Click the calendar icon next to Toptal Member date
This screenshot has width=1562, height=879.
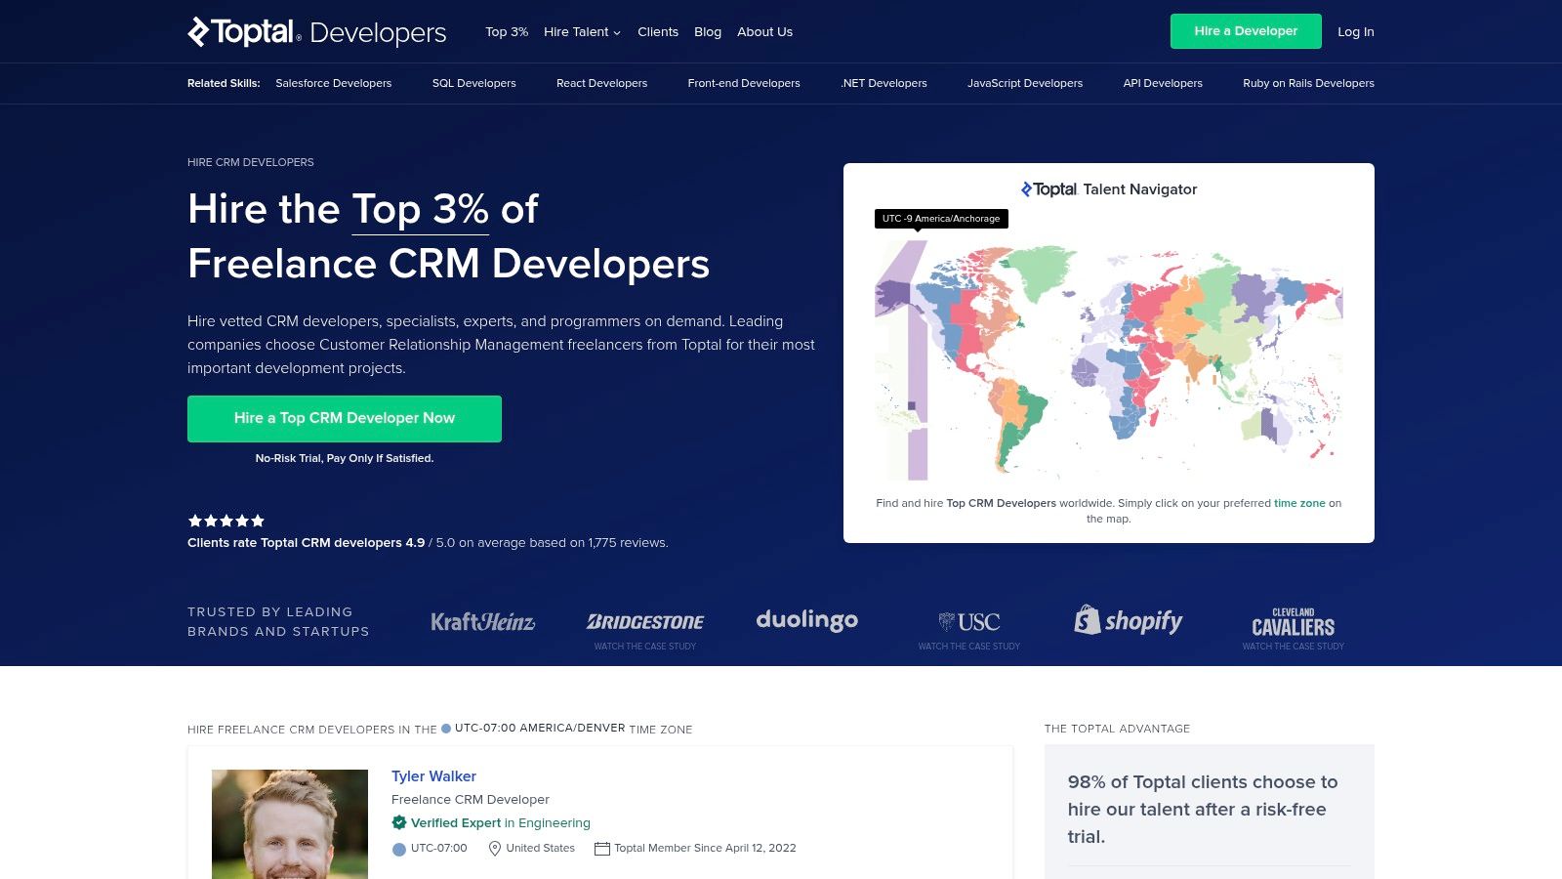pos(602,848)
